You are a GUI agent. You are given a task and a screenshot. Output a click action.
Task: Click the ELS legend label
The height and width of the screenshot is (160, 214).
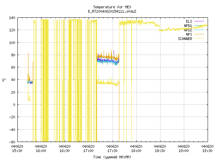pyautogui.click(x=189, y=21)
